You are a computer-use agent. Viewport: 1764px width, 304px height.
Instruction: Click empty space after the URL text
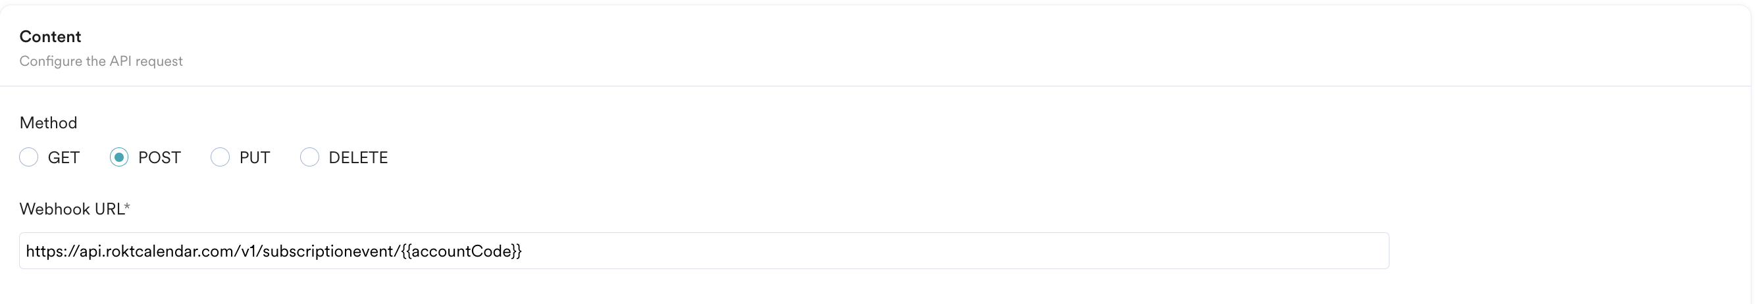tap(959, 251)
